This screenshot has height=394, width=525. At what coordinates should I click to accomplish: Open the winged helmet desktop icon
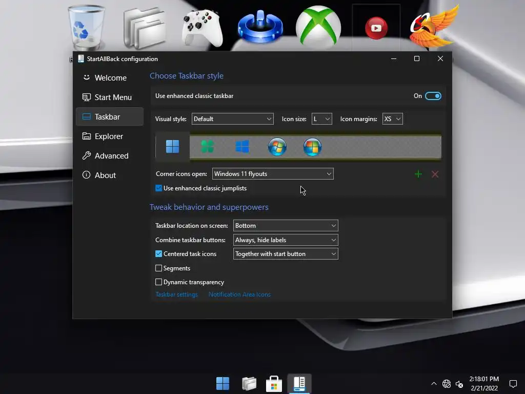434,27
